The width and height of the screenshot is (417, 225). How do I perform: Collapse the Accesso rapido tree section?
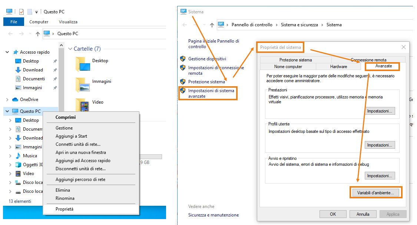(x=7, y=52)
